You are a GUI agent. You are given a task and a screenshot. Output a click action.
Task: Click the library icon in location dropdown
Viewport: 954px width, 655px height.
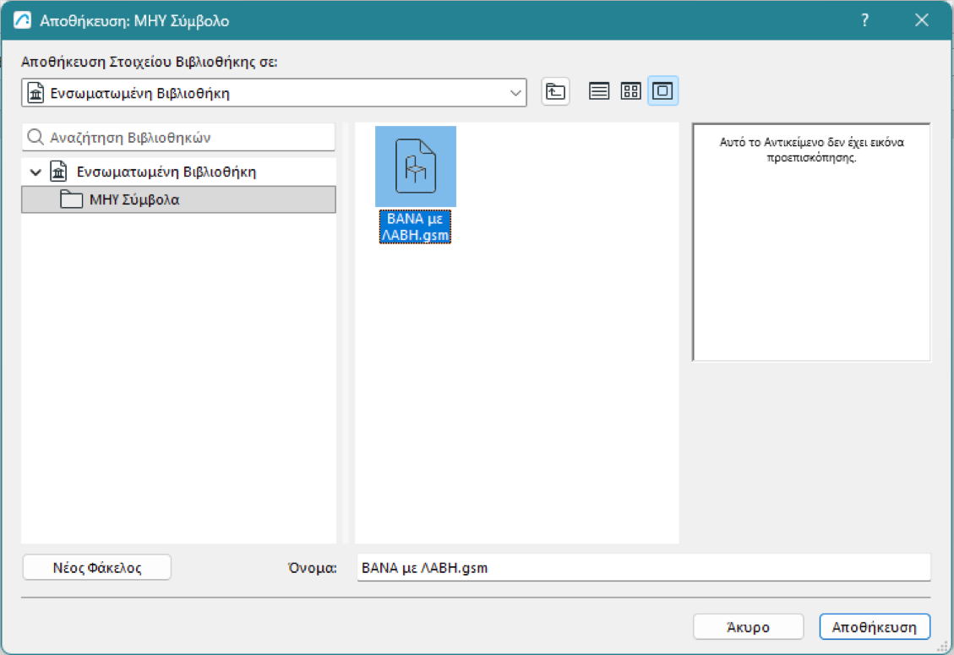pyautogui.click(x=35, y=93)
